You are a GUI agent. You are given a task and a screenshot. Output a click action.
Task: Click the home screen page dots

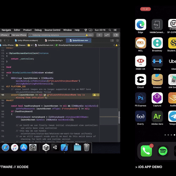(x=170, y=135)
